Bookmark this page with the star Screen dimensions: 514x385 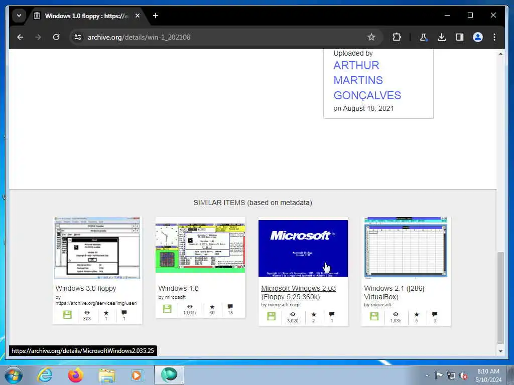371,37
